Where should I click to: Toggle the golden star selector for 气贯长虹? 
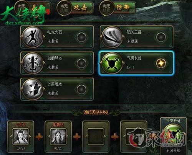(x=161, y=63)
